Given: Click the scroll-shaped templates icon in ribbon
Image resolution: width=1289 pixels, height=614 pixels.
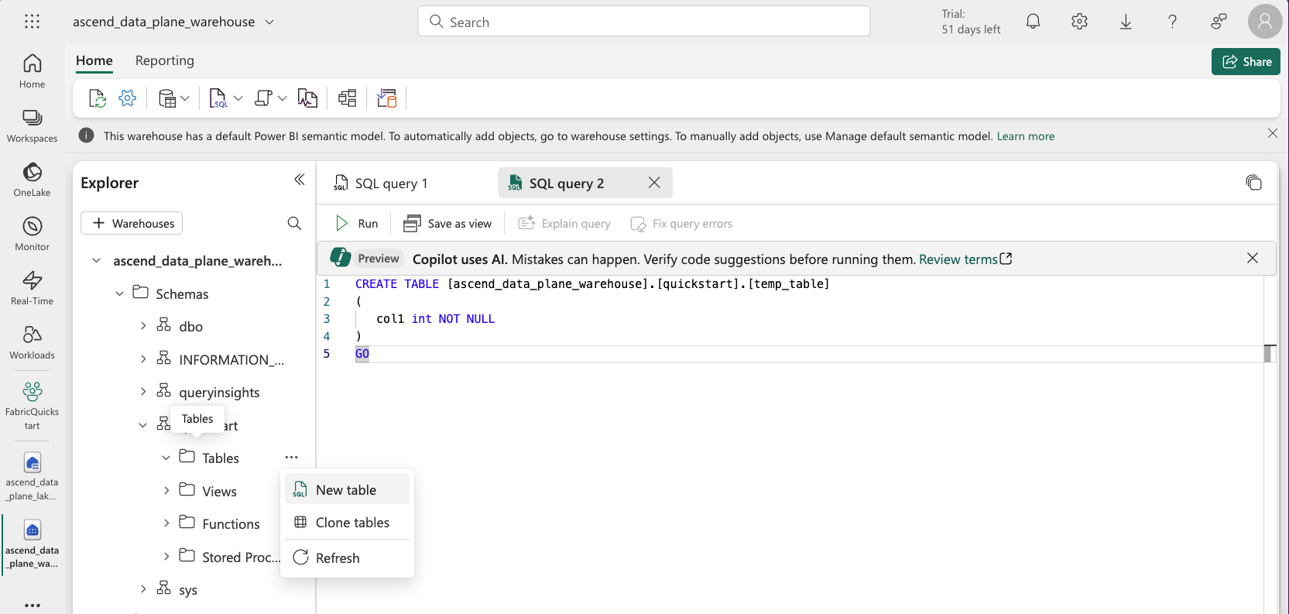Looking at the screenshot, I should [x=263, y=98].
